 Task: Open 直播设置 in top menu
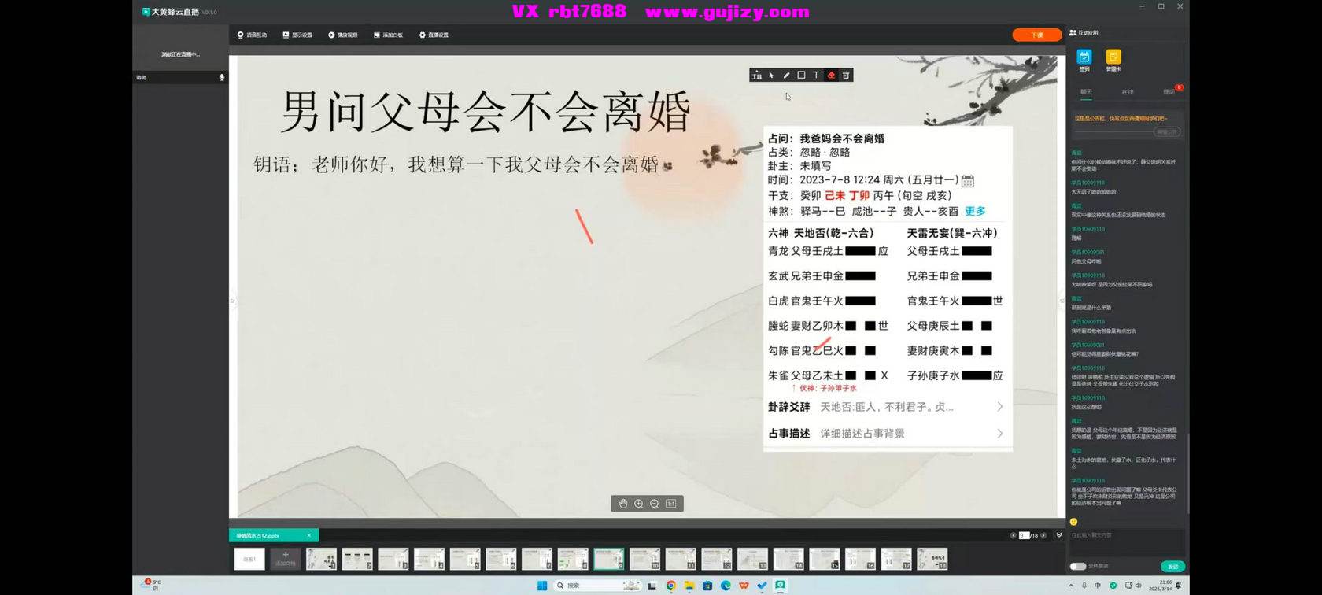click(434, 35)
